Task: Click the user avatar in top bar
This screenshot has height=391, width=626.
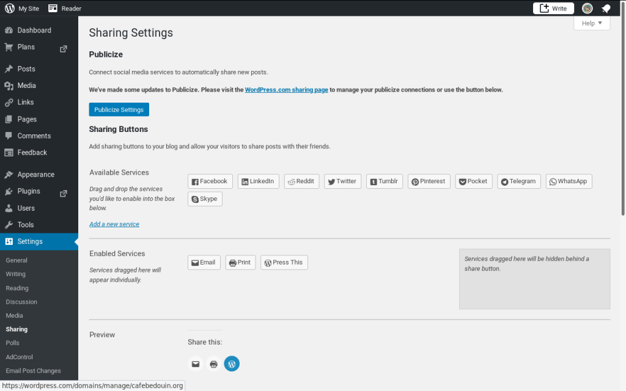Action: point(587,9)
